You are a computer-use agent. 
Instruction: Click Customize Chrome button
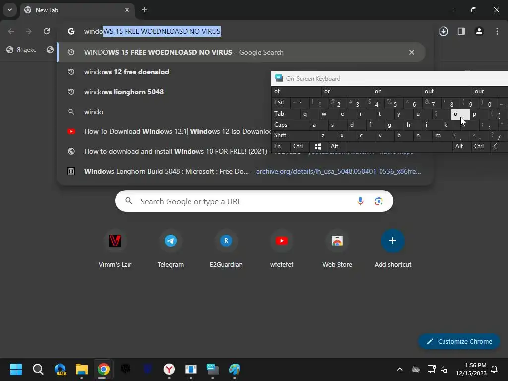(459, 341)
